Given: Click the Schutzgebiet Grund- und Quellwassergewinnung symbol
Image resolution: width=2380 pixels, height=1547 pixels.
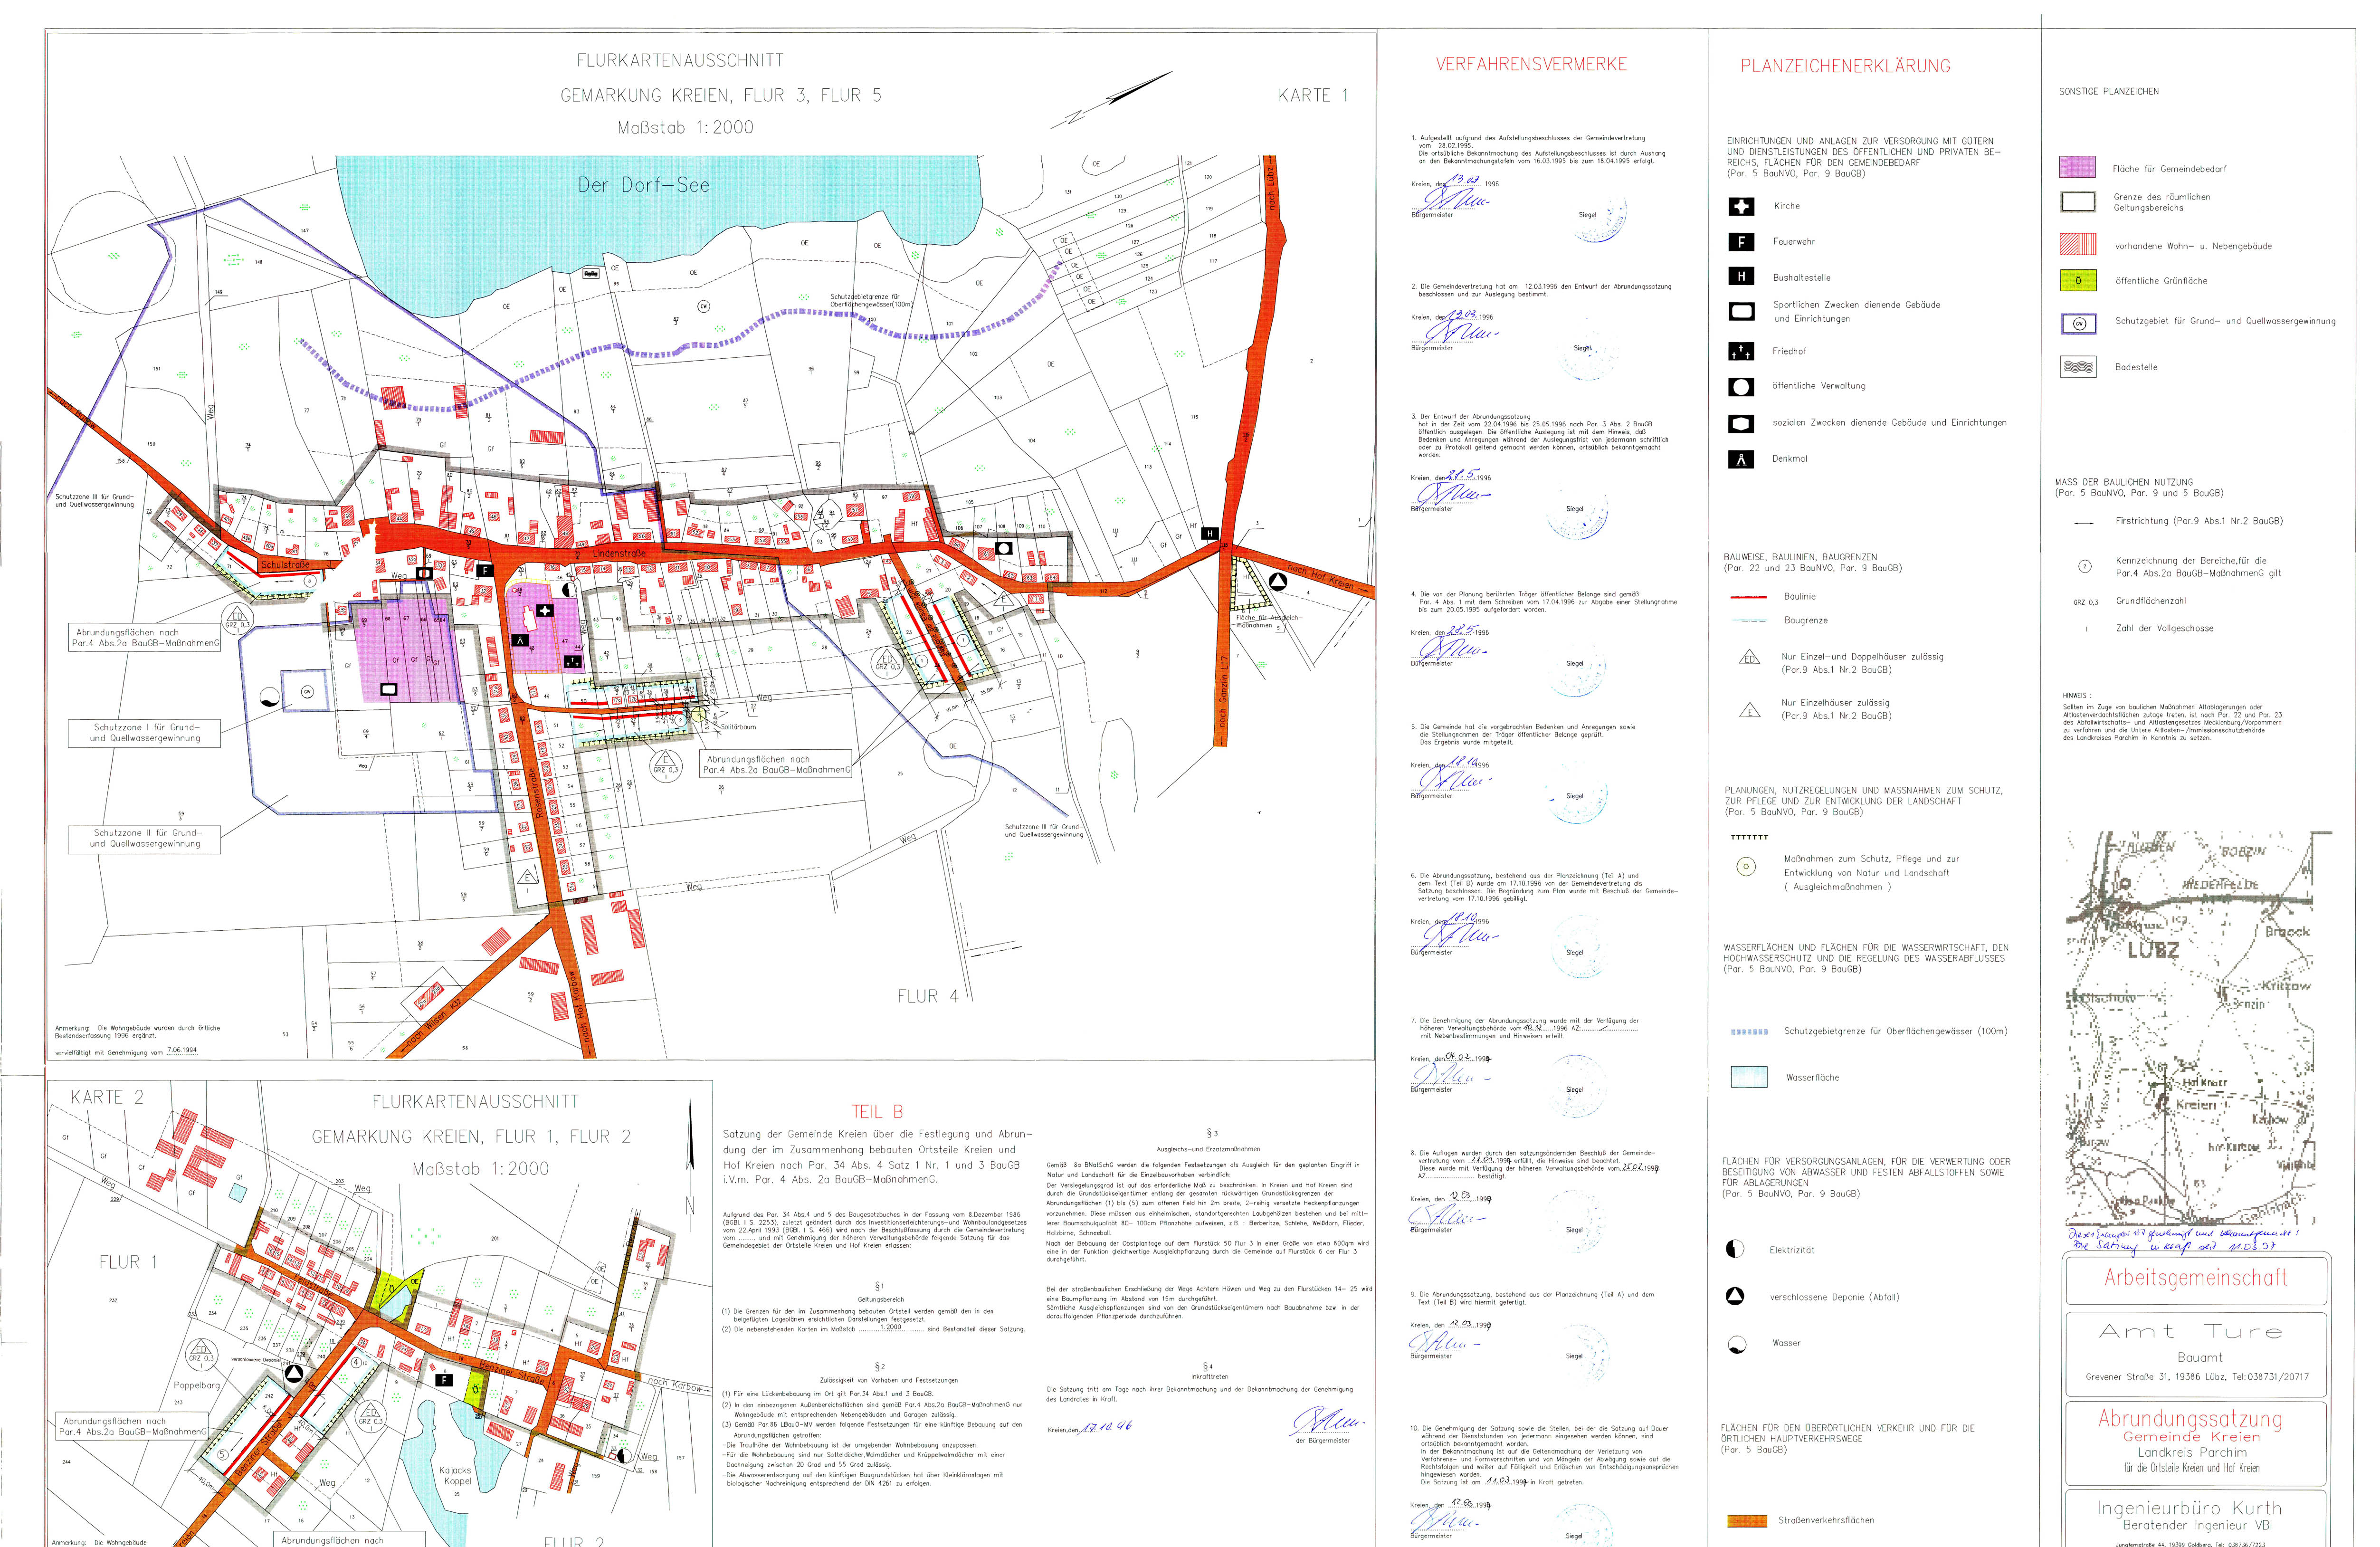Looking at the screenshot, I should 2078,323.
